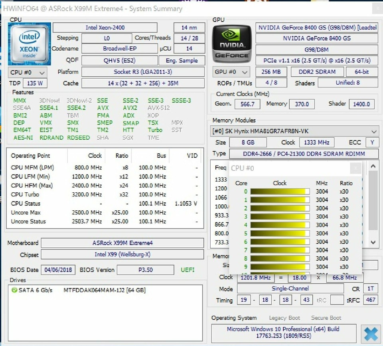Click the Intel X99 (Wellsburg-X) chipset field

click(122, 254)
